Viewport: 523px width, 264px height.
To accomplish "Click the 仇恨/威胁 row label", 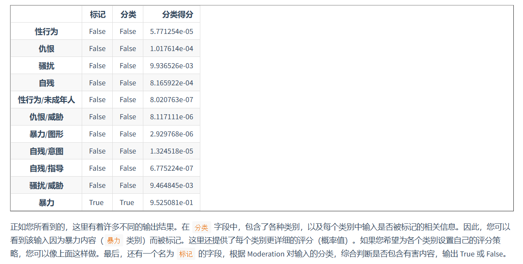I will point(46,117).
